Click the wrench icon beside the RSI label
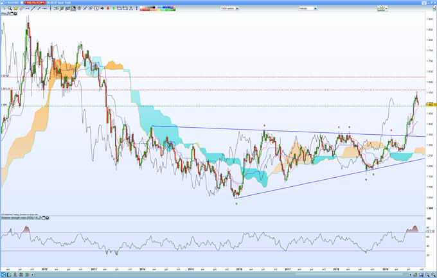 pos(40,218)
